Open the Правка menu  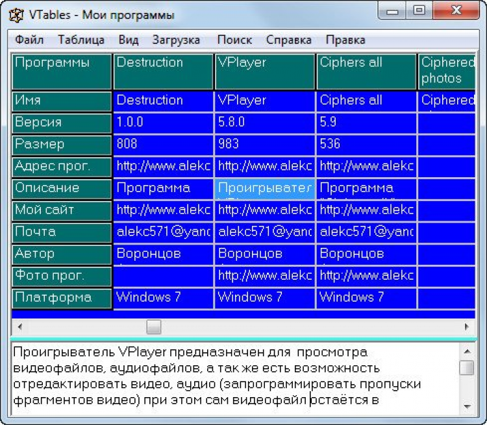[x=345, y=40]
